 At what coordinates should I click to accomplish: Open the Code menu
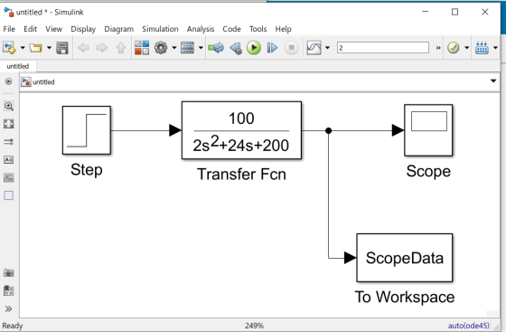pos(231,29)
